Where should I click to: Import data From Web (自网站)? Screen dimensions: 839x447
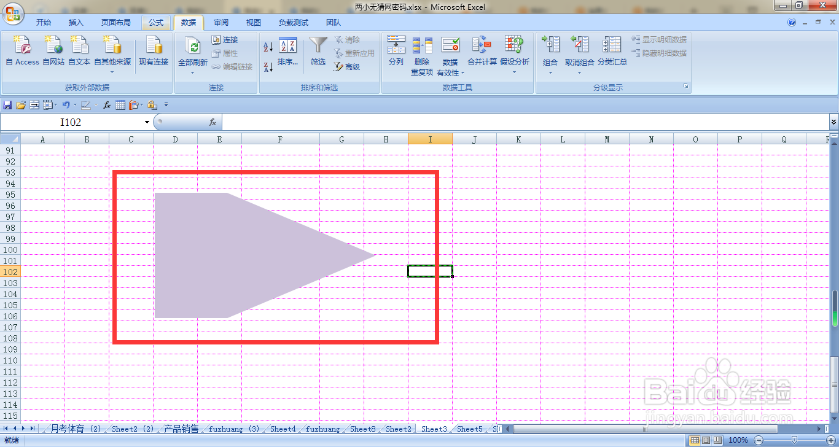click(53, 51)
